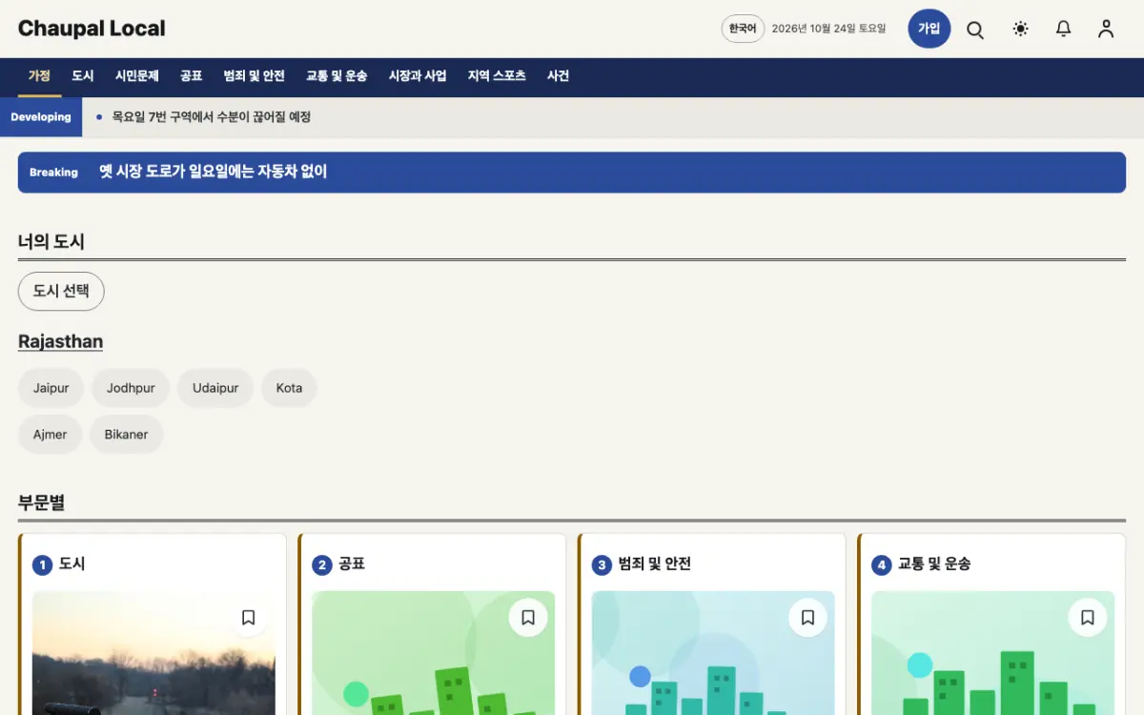Screen dimensions: 1144x715
Task: Click the 가입 sign-up button
Action: [x=929, y=29]
